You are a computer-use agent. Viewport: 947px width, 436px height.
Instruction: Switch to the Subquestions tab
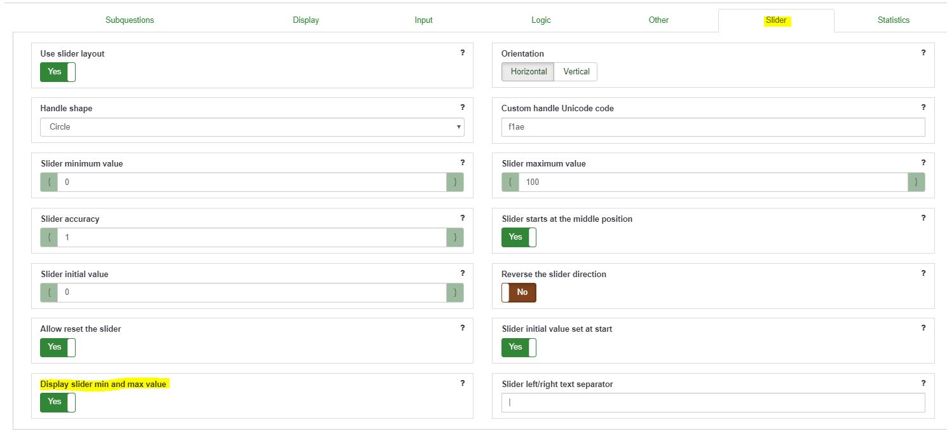point(130,20)
